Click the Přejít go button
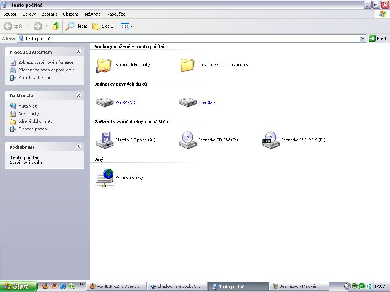 point(378,38)
